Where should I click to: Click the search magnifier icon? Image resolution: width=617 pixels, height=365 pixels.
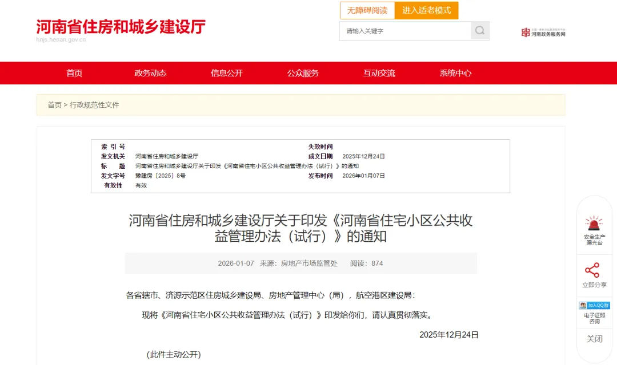[x=480, y=31]
